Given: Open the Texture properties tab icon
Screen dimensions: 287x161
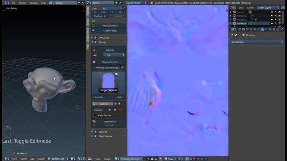Looking at the screenshot, I should click(x=274, y=30).
